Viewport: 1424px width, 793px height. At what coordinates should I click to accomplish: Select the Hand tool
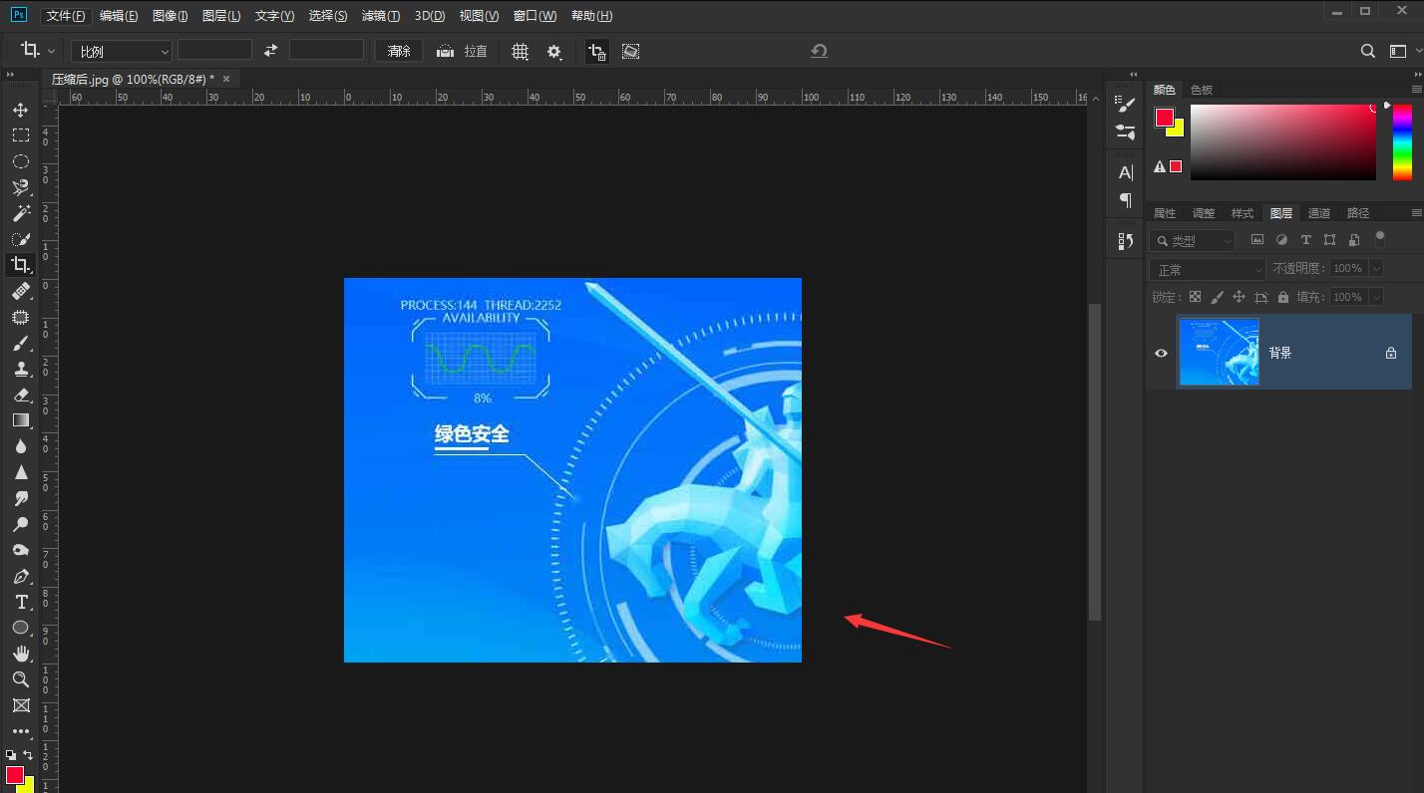click(x=21, y=654)
